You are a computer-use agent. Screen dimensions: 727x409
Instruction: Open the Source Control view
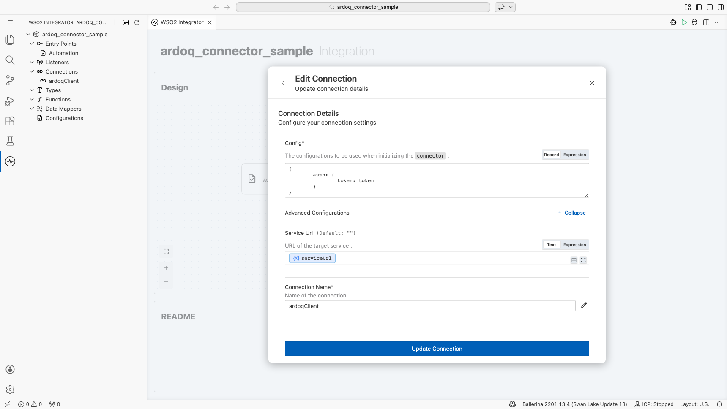click(10, 80)
